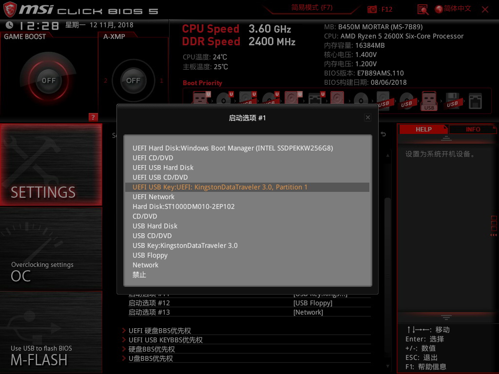Click the 简体中文 language button
This screenshot has width=499, height=374.
click(x=457, y=9)
